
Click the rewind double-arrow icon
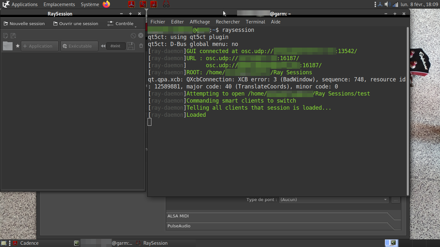pos(103,46)
